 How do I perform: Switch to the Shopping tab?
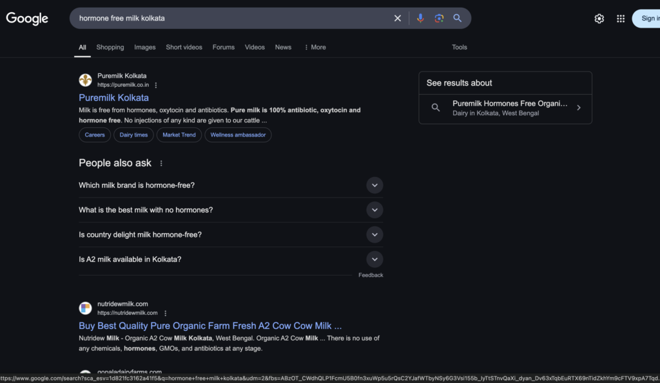pos(110,47)
